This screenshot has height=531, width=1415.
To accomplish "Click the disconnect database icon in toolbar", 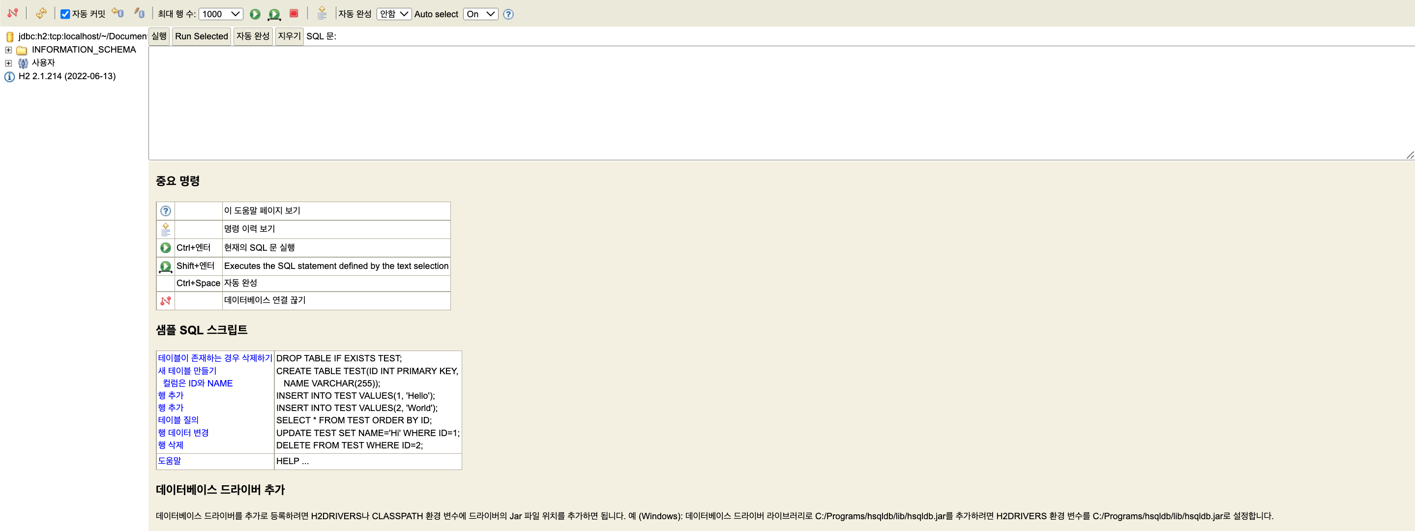I will [13, 13].
